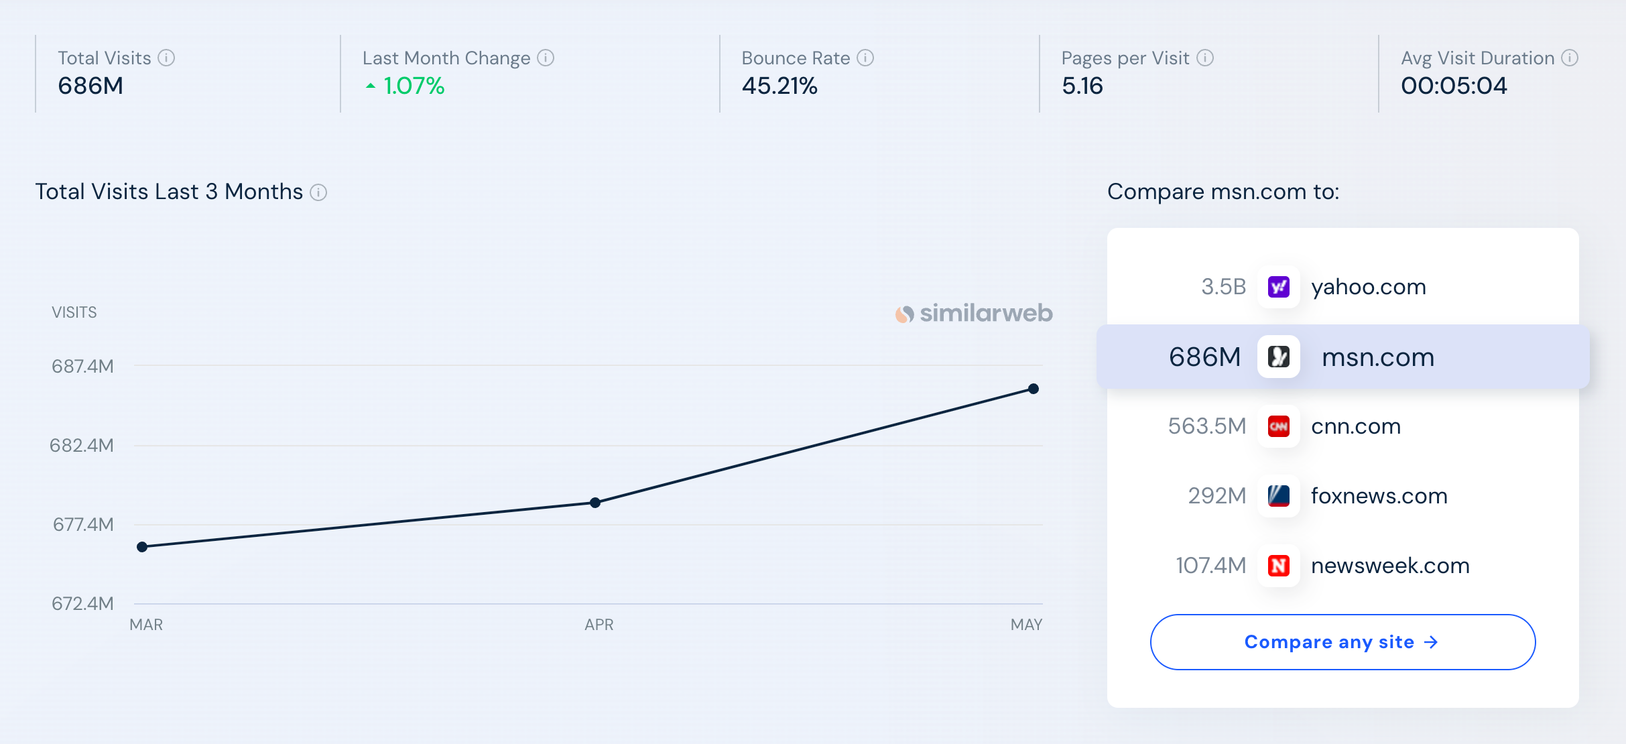Click the info icon beside Last Month Change
Viewport: 1626px width, 744px height.
(546, 58)
